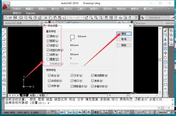176x116 pixels.
Task: Save drawing using the floppy disk icon
Action: [15, 18]
